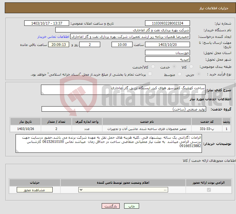Click the کد خدمت column header
The image size is (236, 214).
click(207, 122)
